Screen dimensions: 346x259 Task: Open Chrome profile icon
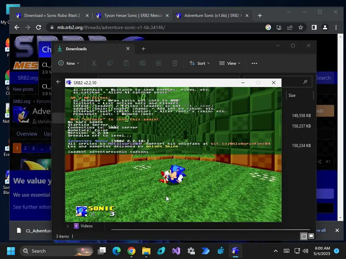pos(325,27)
